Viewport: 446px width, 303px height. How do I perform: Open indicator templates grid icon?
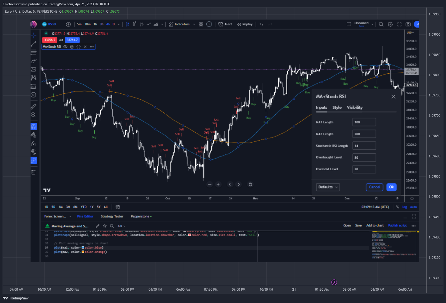(201, 24)
